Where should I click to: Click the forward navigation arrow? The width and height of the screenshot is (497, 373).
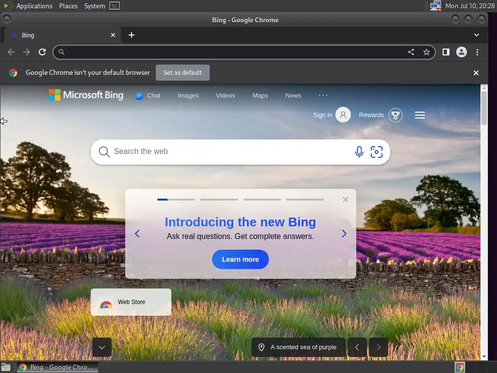[27, 52]
